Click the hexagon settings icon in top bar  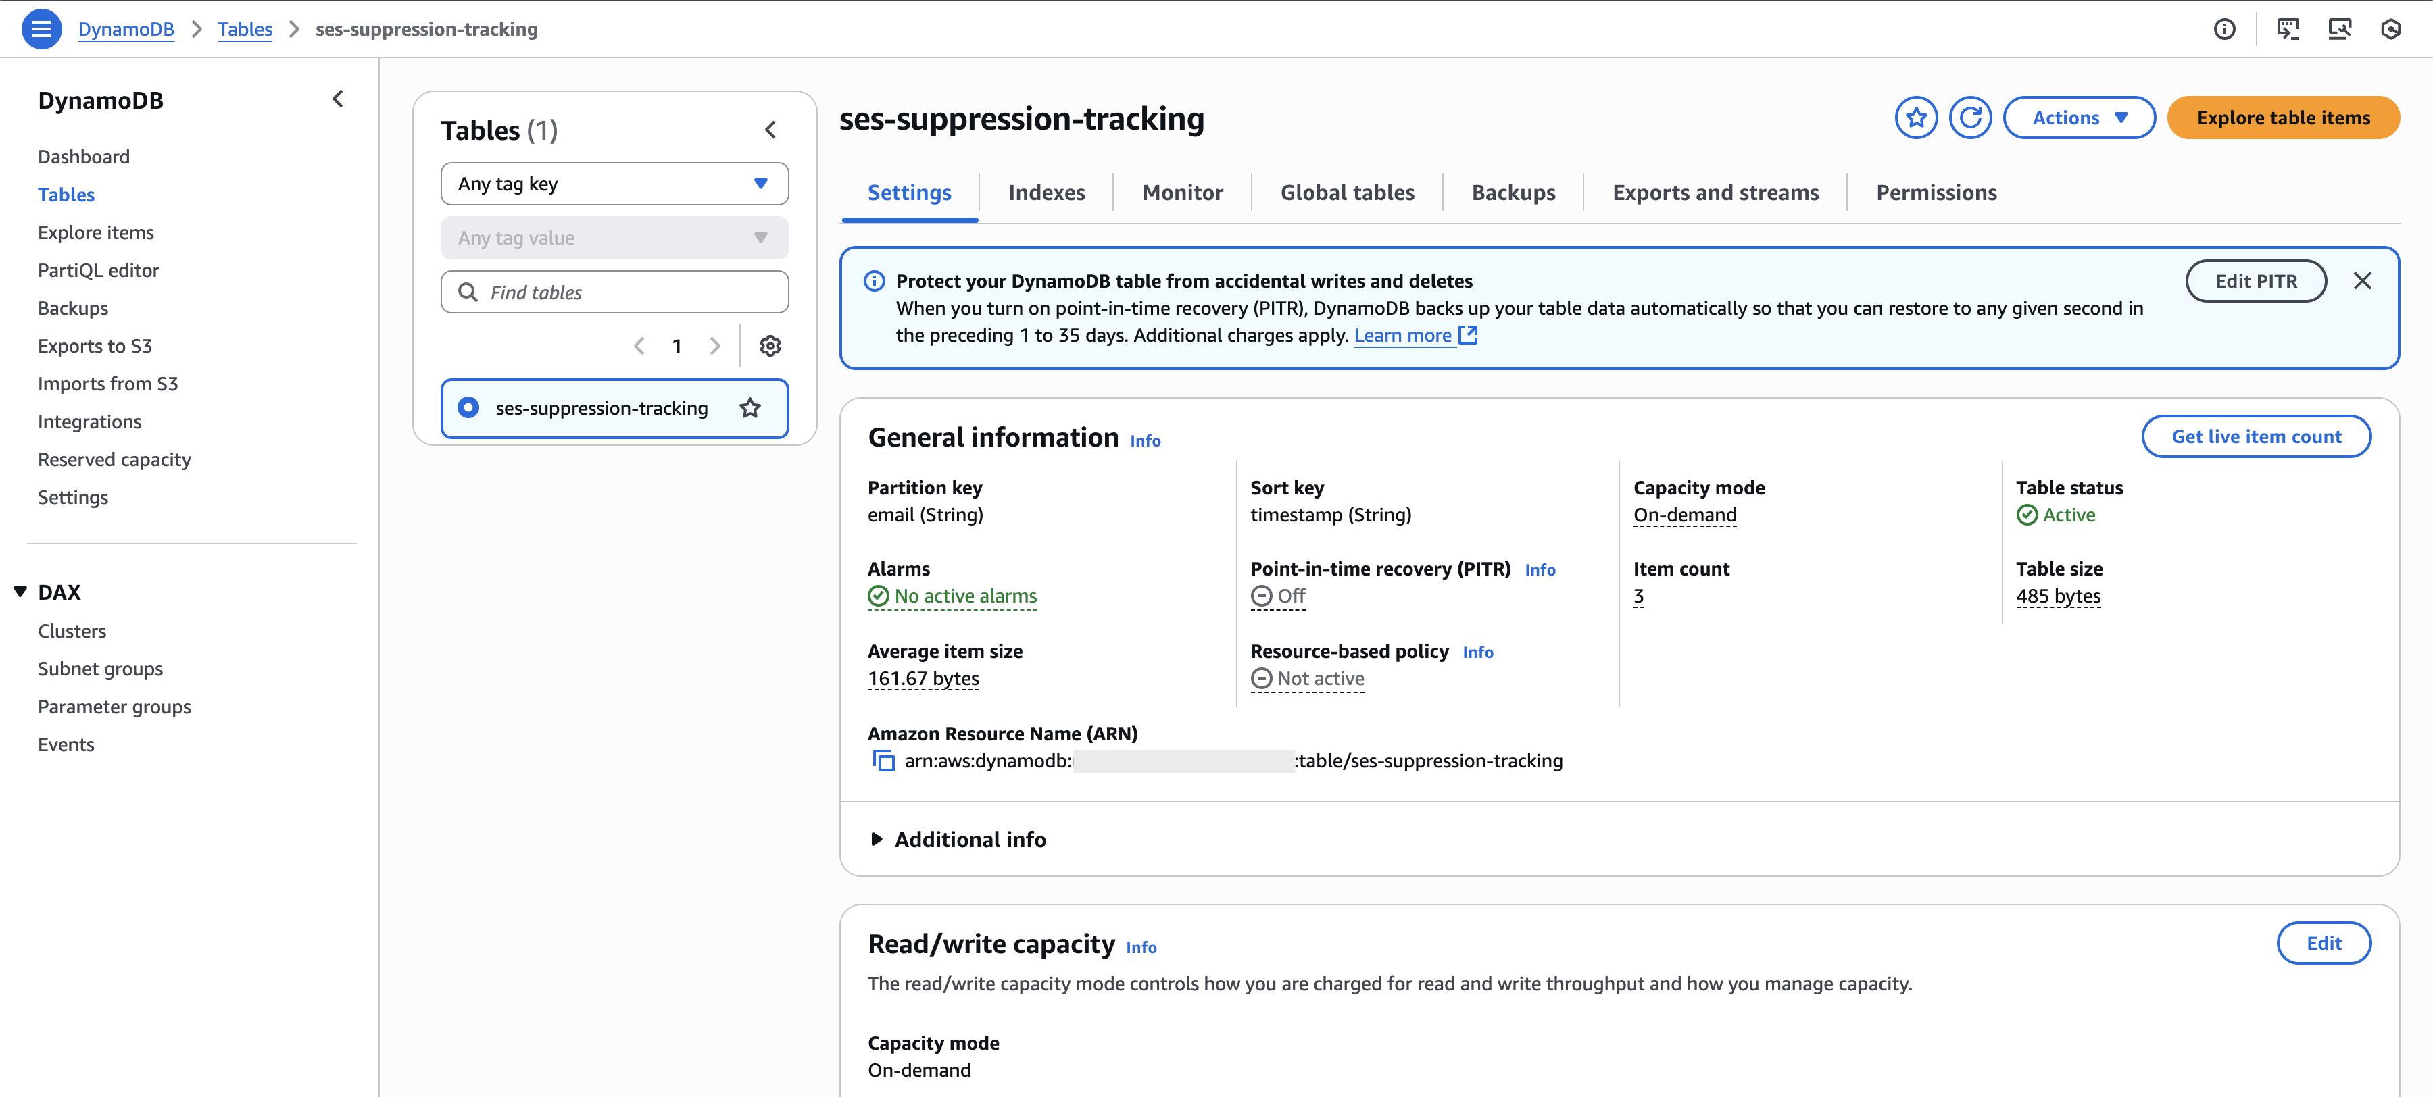point(2390,29)
